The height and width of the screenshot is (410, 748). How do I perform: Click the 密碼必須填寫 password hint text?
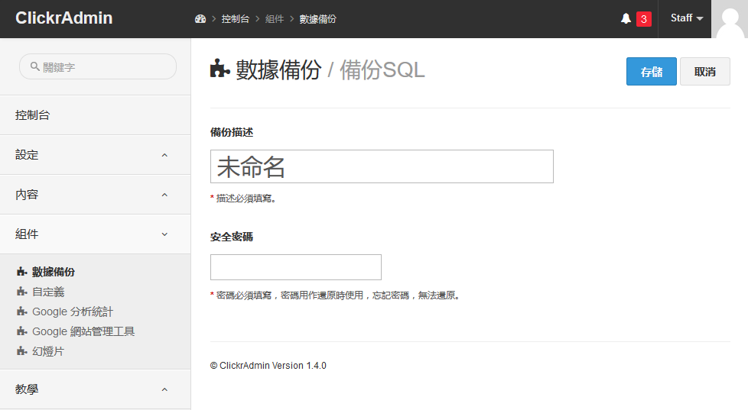pyautogui.click(x=338, y=295)
